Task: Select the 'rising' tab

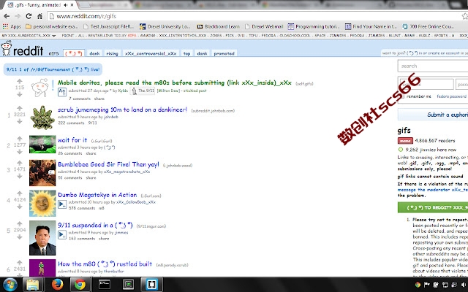Action: pos(112,53)
